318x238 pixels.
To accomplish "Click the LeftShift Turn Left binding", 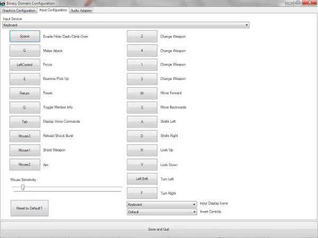I will (142, 179).
